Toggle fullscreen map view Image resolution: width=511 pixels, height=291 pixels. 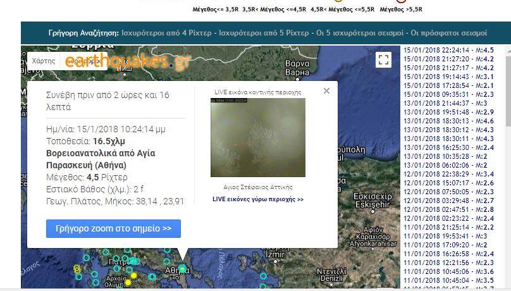383,59
